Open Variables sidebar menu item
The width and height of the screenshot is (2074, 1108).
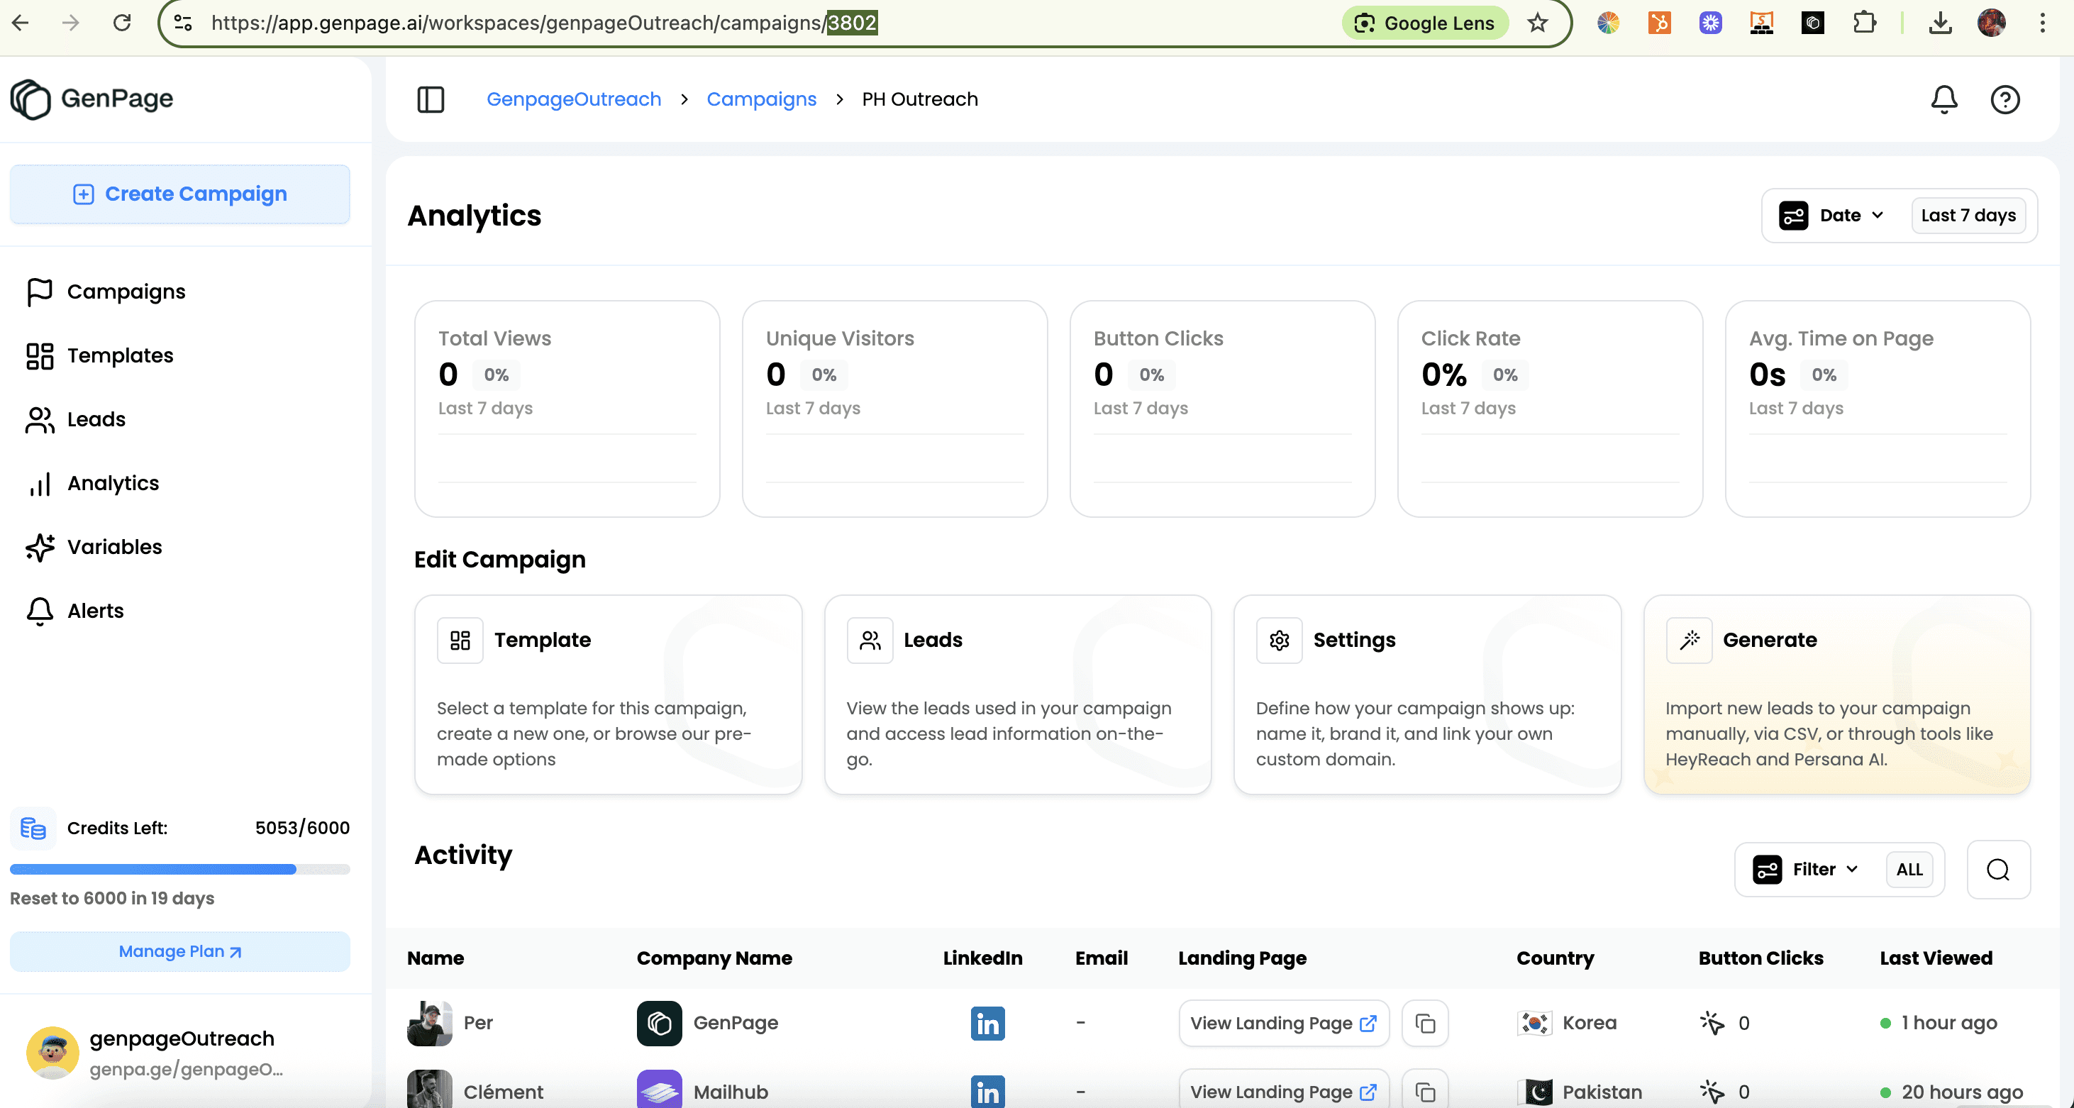coord(114,547)
